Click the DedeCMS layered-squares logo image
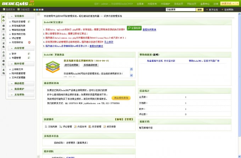This screenshot has height=158, width=241. pos(53,67)
